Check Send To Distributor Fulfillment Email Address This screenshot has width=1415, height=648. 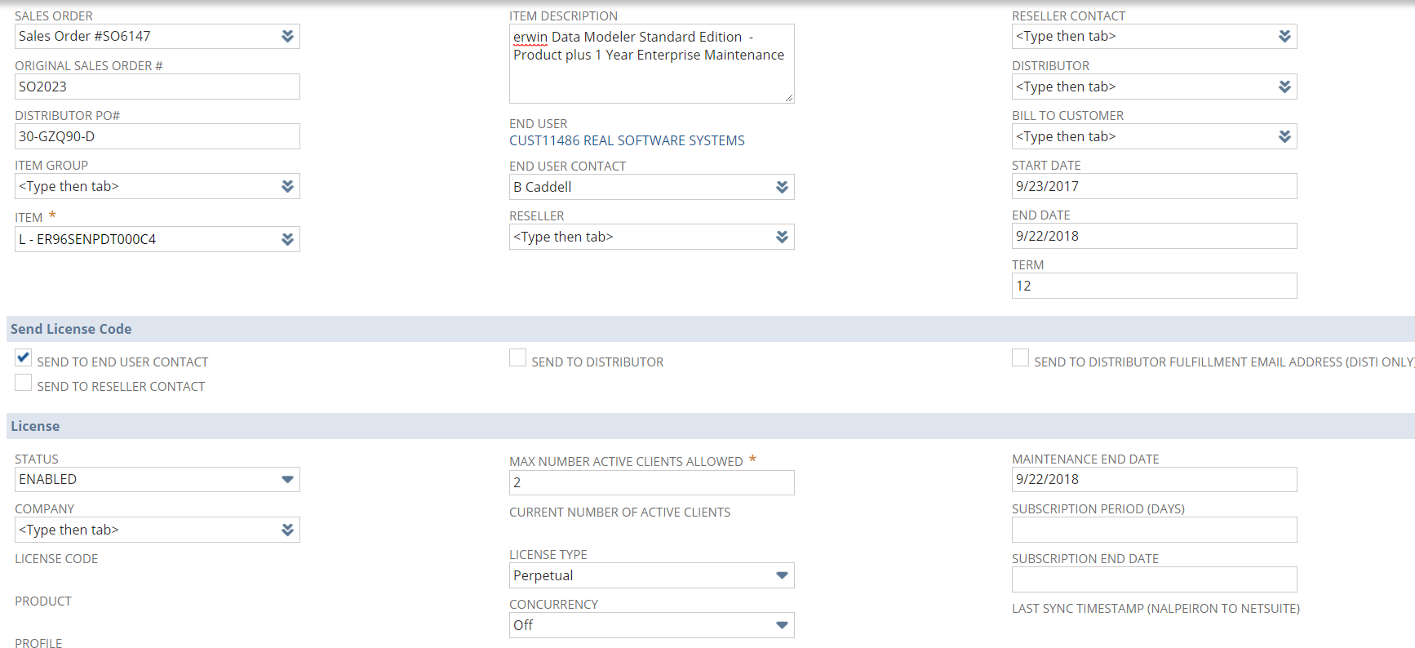point(1021,357)
